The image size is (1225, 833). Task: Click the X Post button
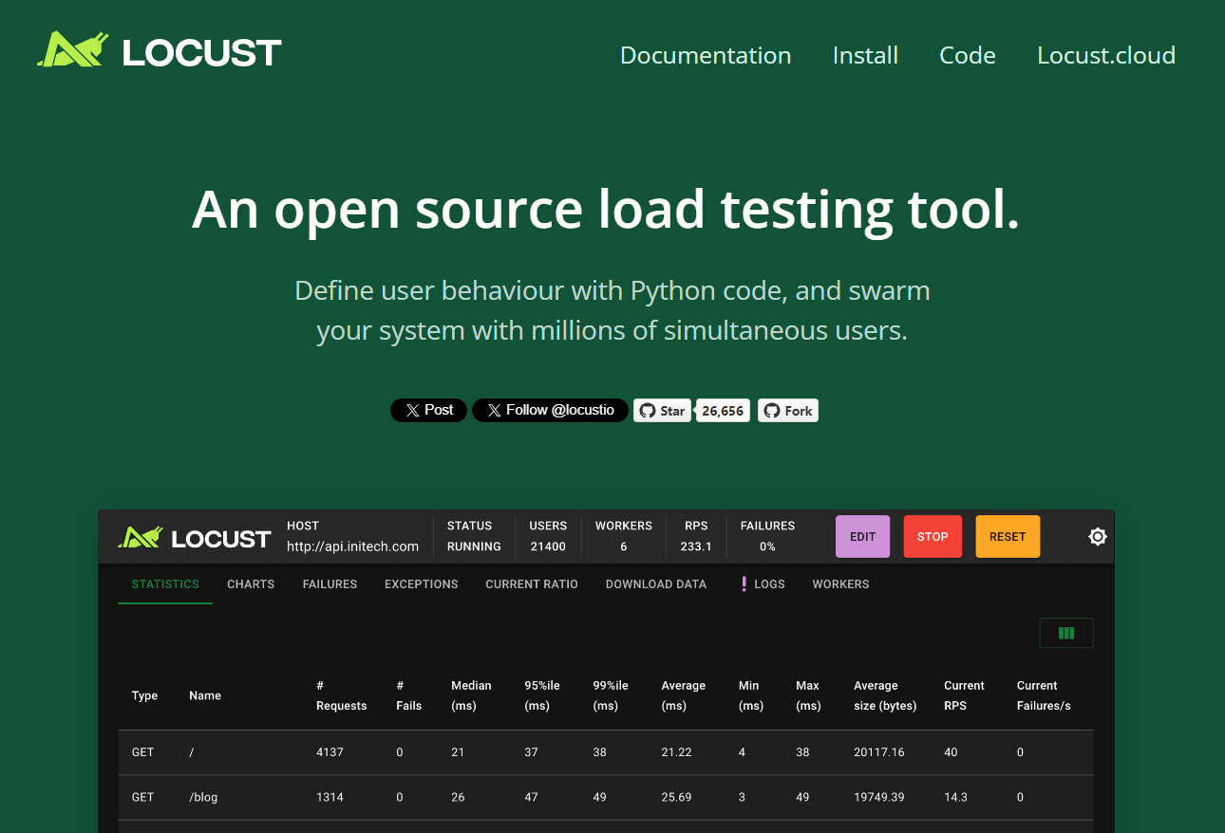(x=428, y=410)
